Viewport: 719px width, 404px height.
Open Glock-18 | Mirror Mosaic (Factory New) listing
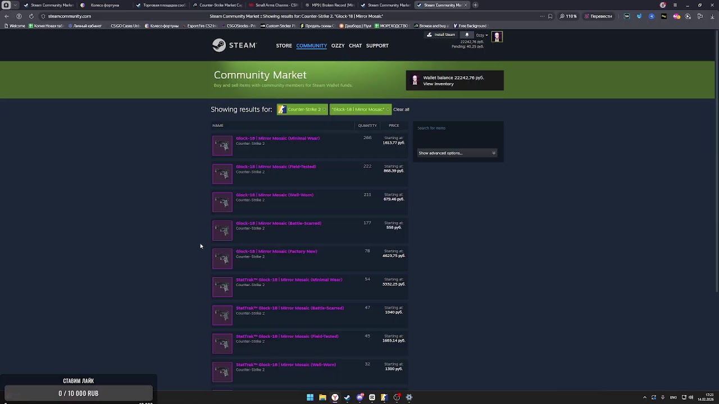276,251
